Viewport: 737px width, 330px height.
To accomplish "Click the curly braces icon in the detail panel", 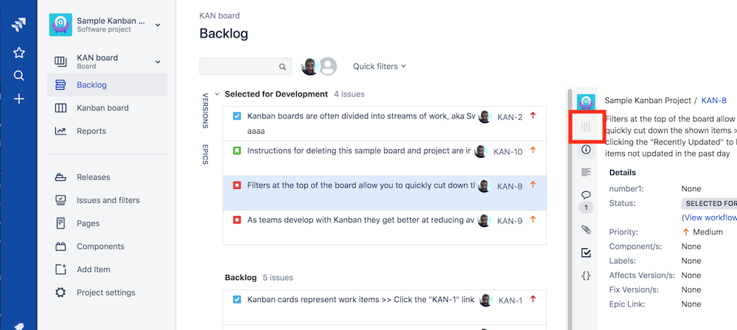I will coord(586,276).
